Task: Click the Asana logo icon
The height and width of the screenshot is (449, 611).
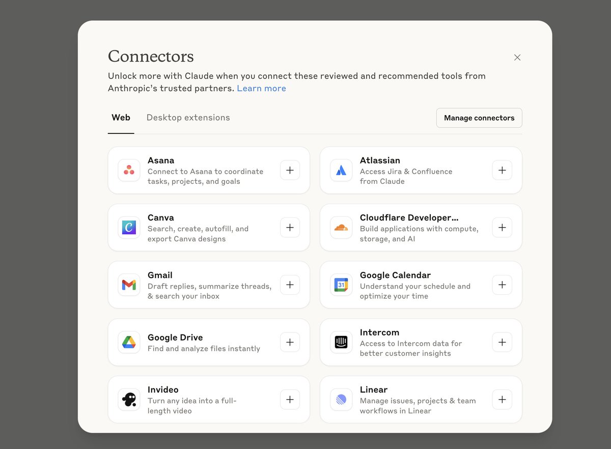Action: click(129, 170)
